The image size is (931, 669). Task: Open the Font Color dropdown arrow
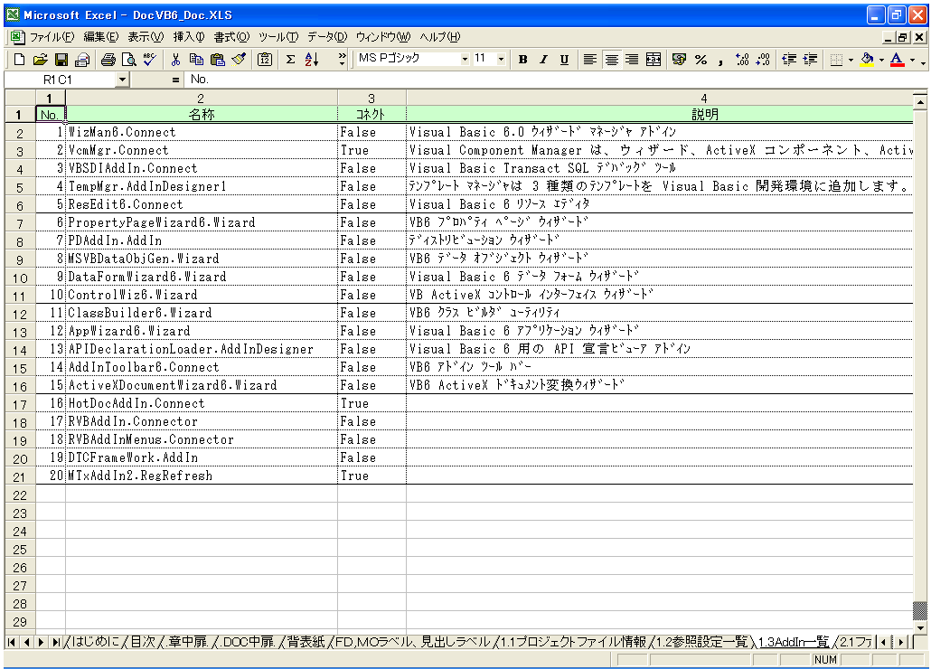[x=912, y=60]
